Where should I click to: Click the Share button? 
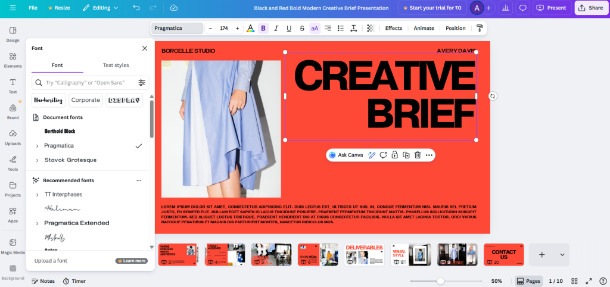(x=592, y=8)
